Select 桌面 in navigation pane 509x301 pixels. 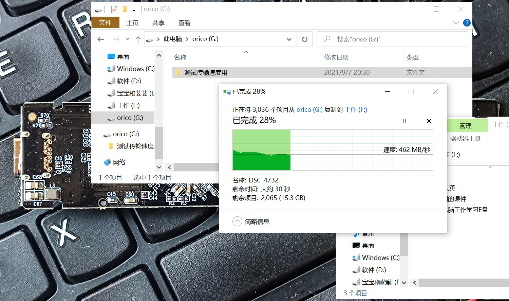coord(123,56)
